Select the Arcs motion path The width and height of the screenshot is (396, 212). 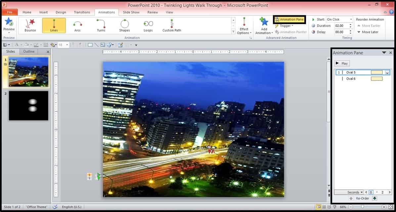(x=77, y=25)
